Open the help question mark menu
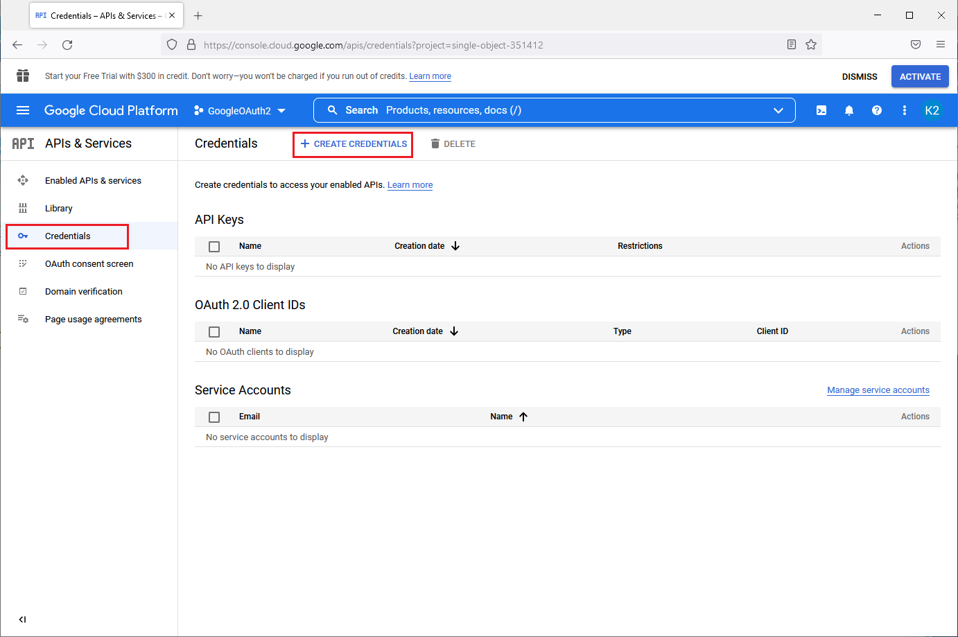 [877, 110]
